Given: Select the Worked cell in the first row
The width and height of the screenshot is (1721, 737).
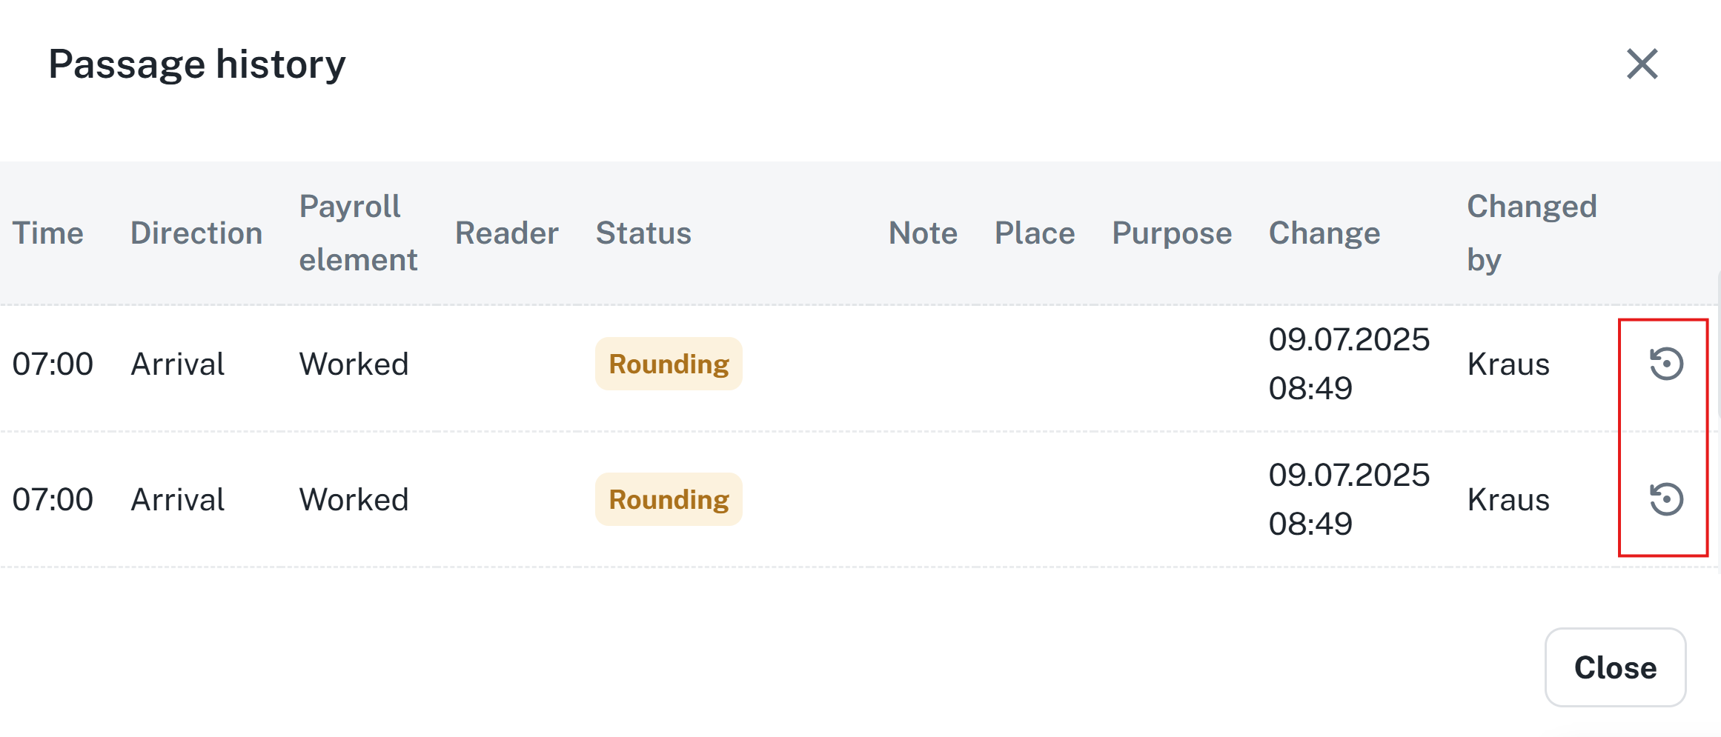Looking at the screenshot, I should point(354,364).
